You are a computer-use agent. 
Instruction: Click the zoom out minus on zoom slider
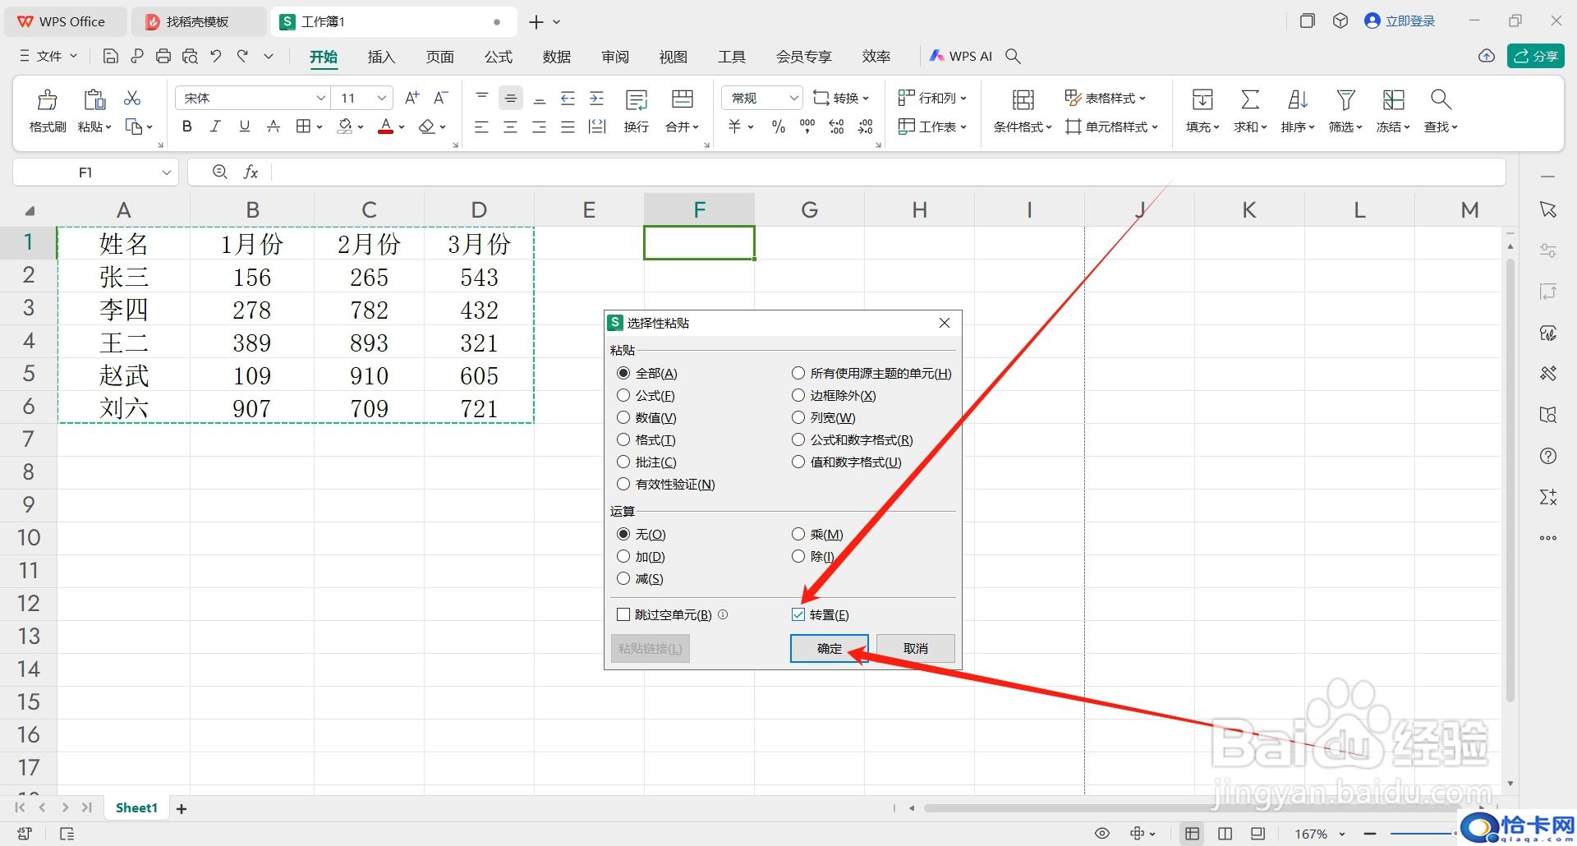click(x=1370, y=834)
